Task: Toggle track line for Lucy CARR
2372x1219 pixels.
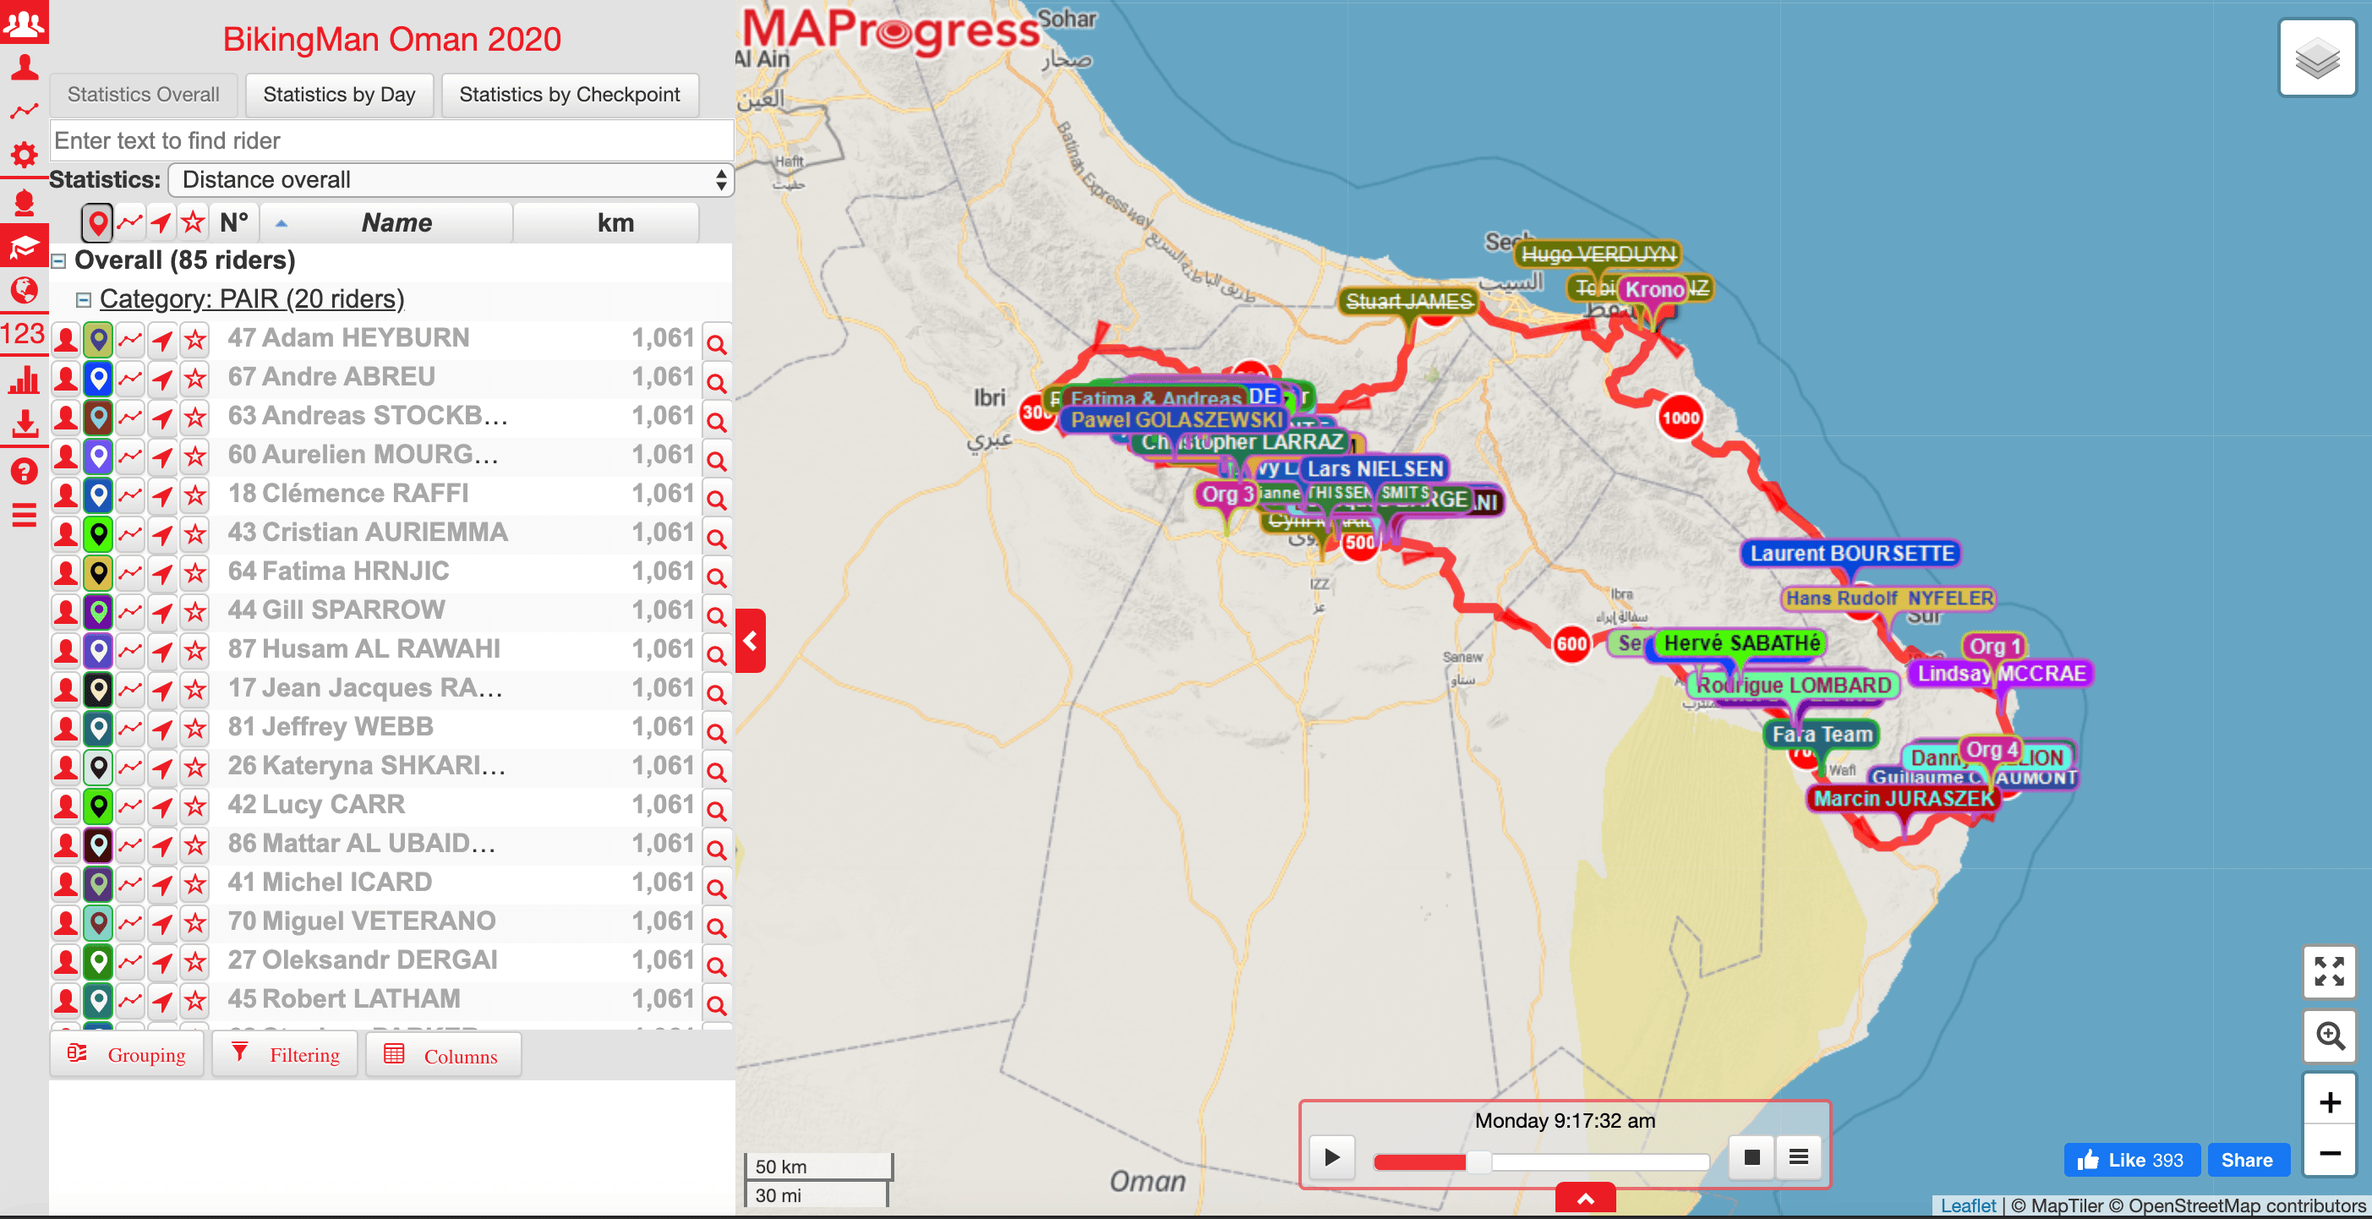Action: [131, 806]
